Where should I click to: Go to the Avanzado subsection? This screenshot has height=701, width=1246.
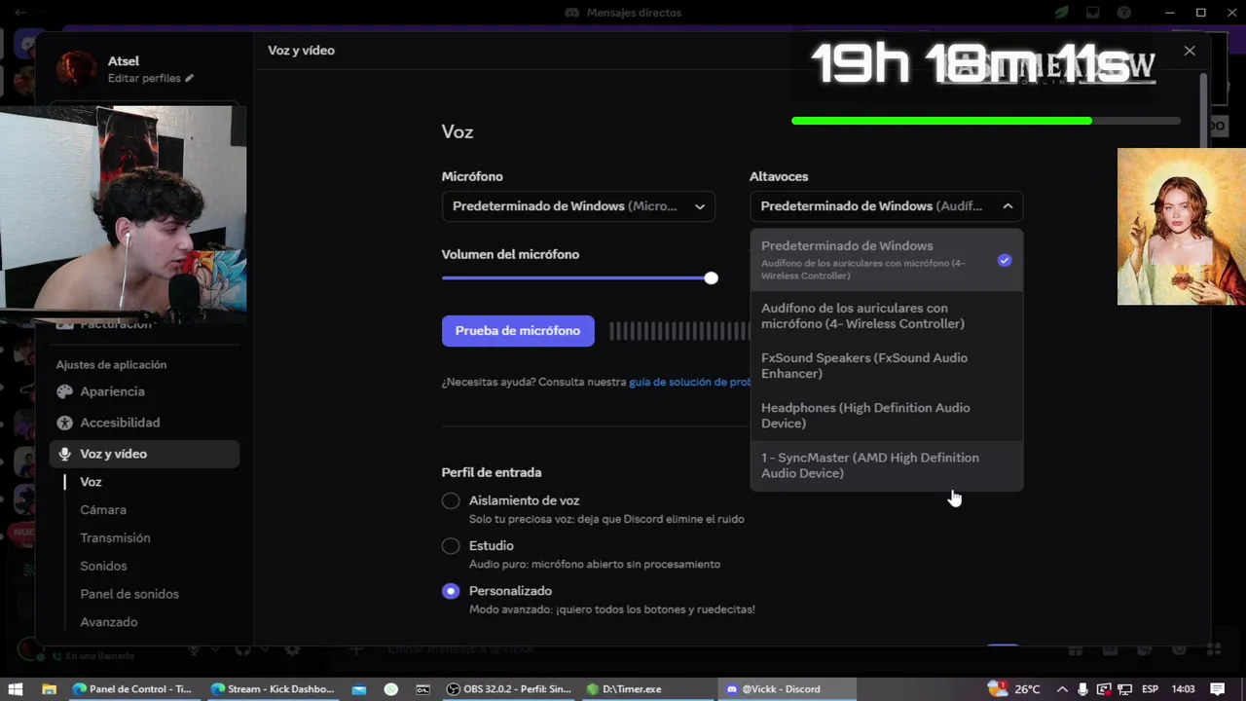109,622
